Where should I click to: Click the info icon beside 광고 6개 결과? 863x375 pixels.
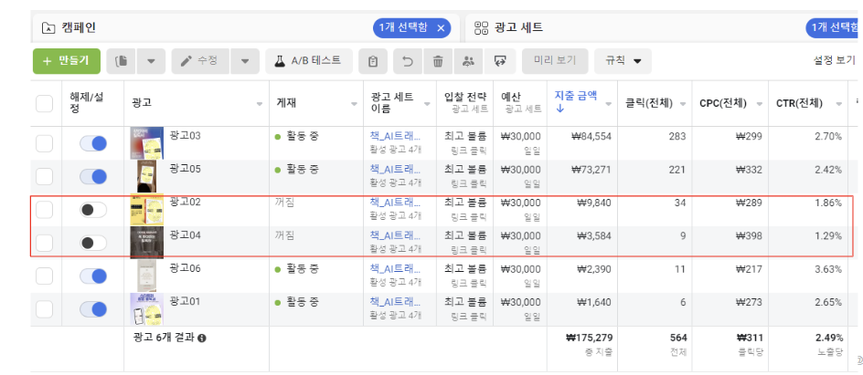(202, 339)
